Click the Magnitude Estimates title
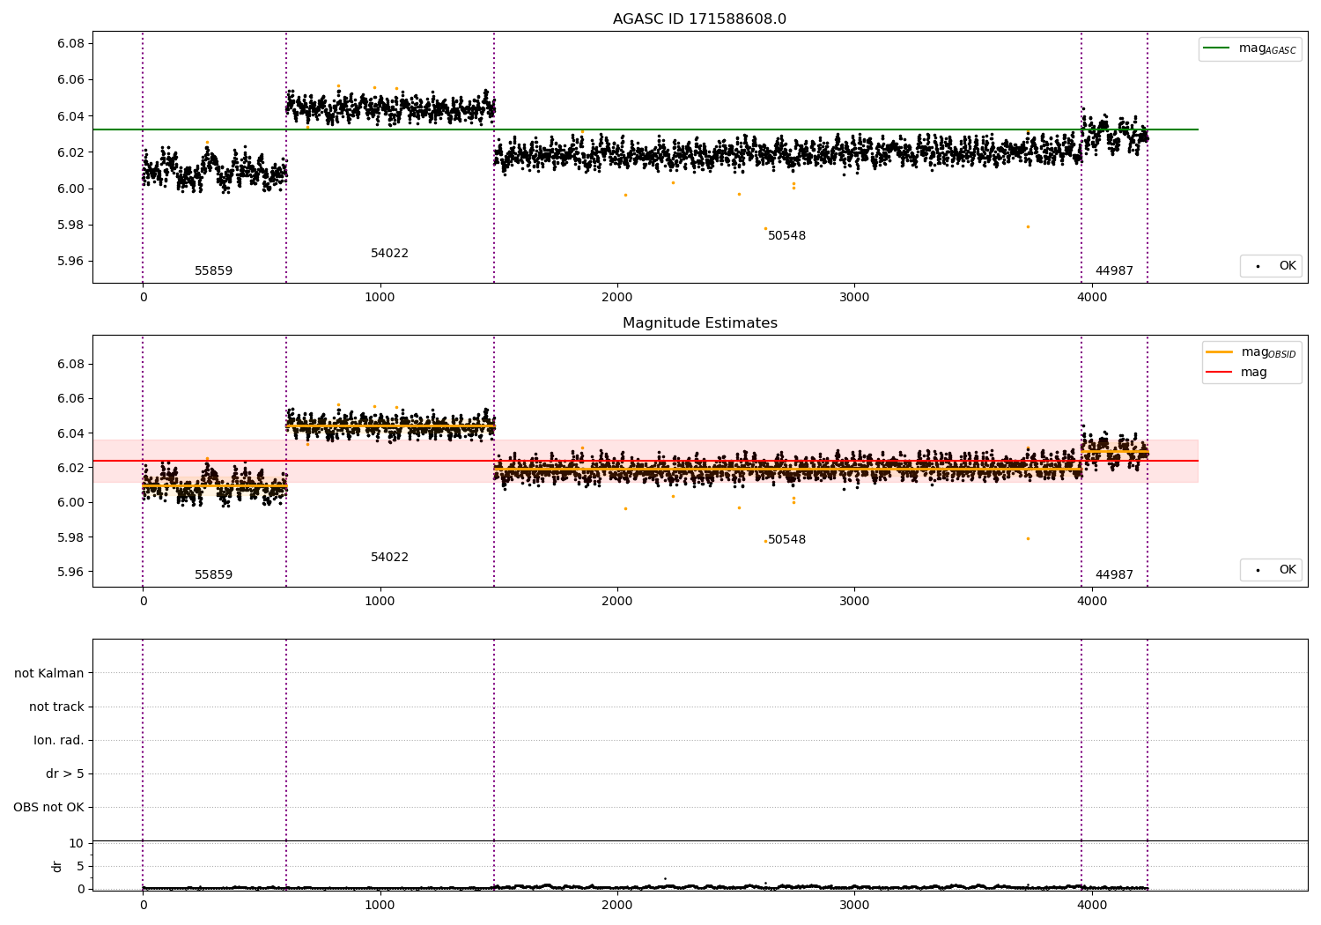Image resolution: width=1321 pixels, height=925 pixels. click(x=699, y=323)
